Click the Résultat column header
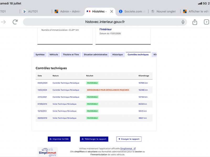Viewport: 210px width, 157px height. 90,76
